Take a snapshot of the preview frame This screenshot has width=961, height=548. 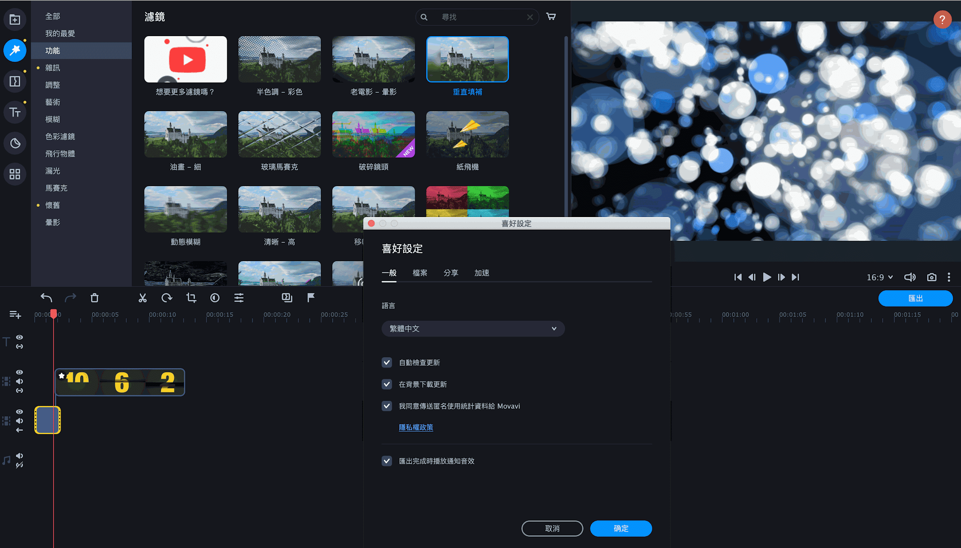tap(932, 277)
